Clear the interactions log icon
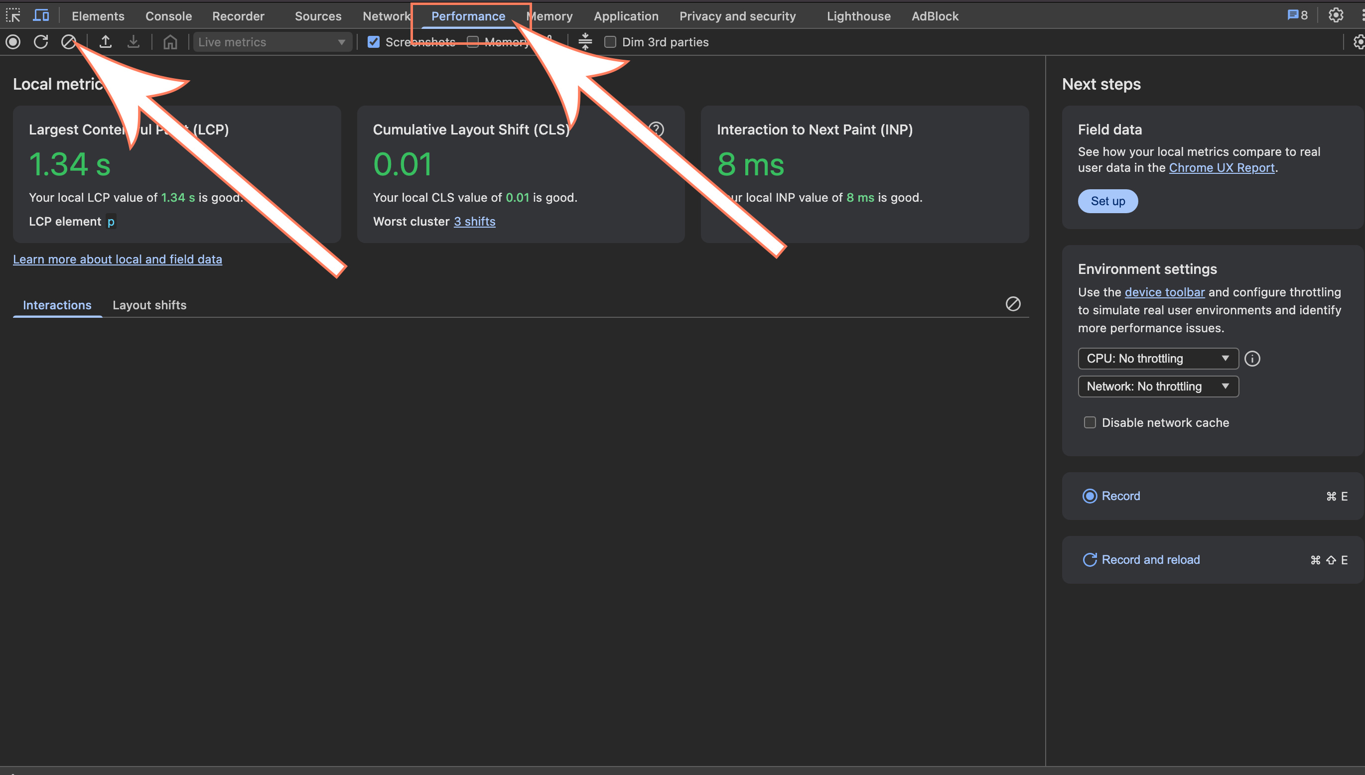 [x=1013, y=304]
